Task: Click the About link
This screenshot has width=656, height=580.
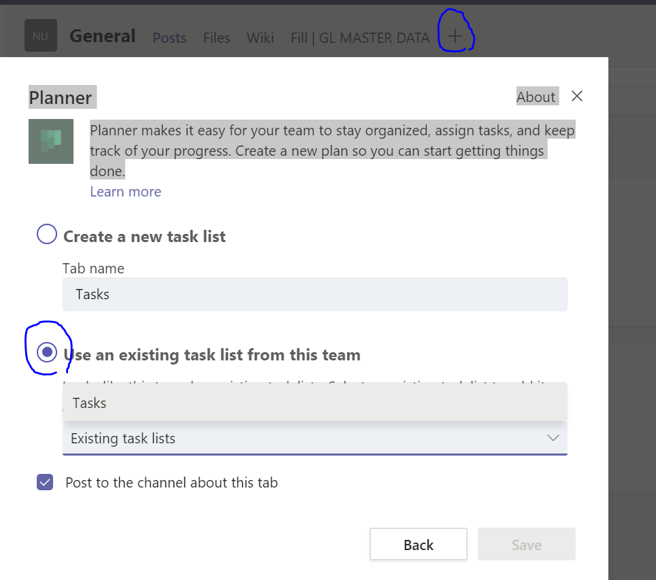Action: (x=536, y=97)
